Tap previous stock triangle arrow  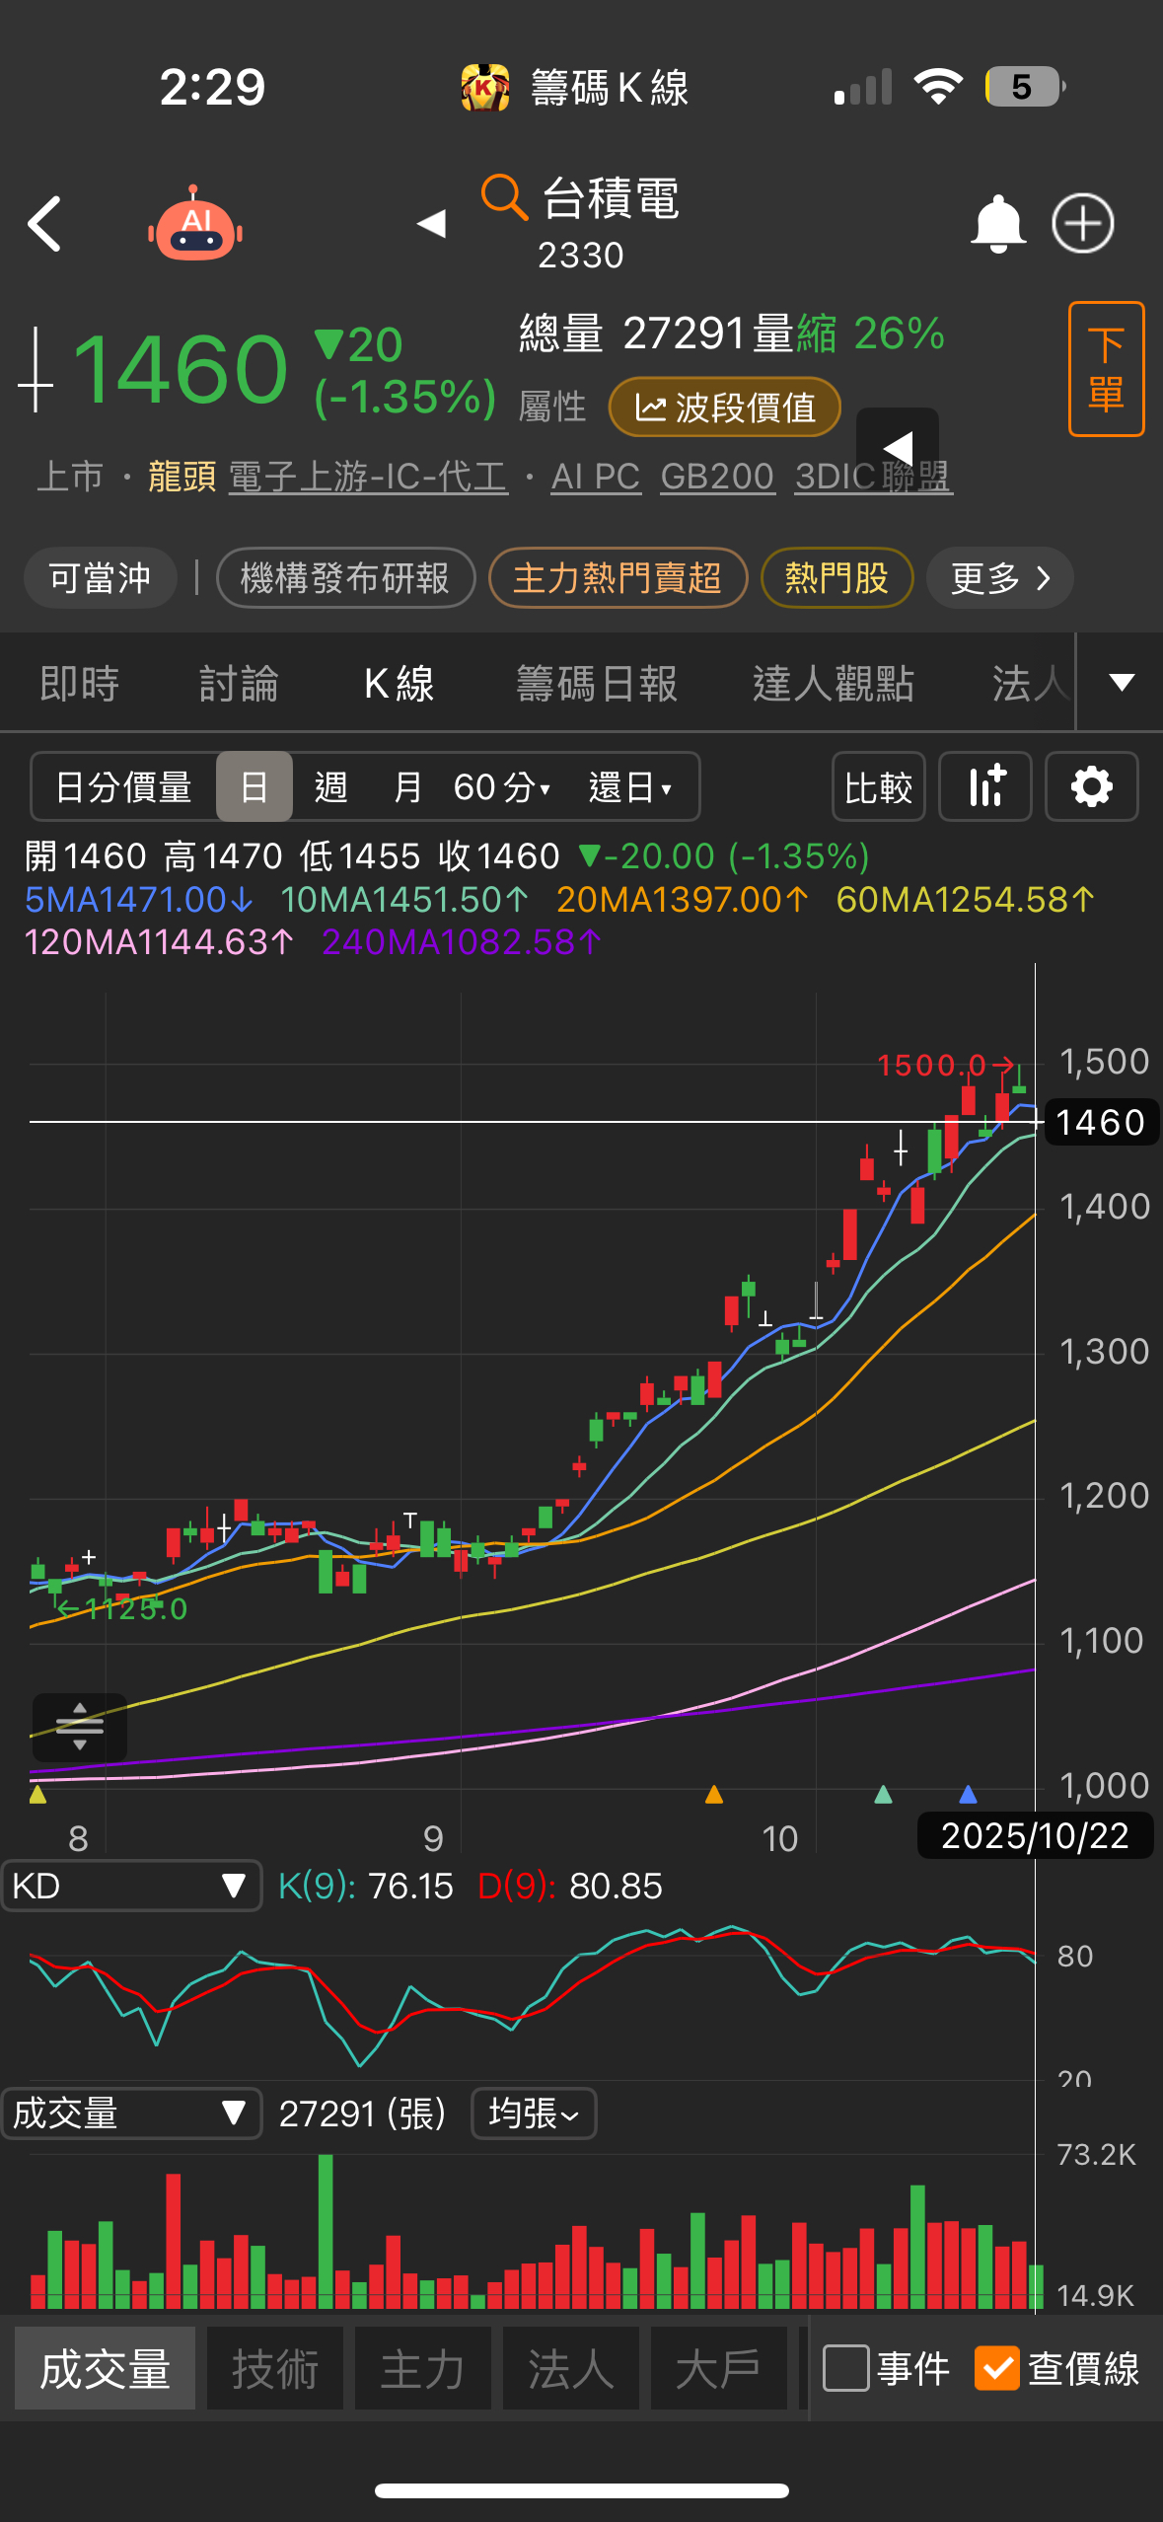tap(431, 224)
